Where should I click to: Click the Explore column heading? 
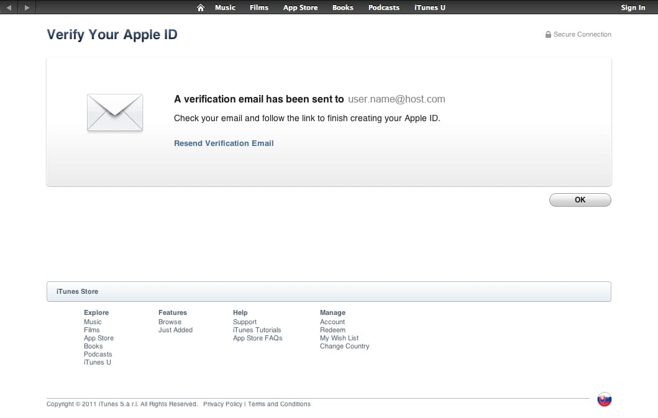click(96, 312)
